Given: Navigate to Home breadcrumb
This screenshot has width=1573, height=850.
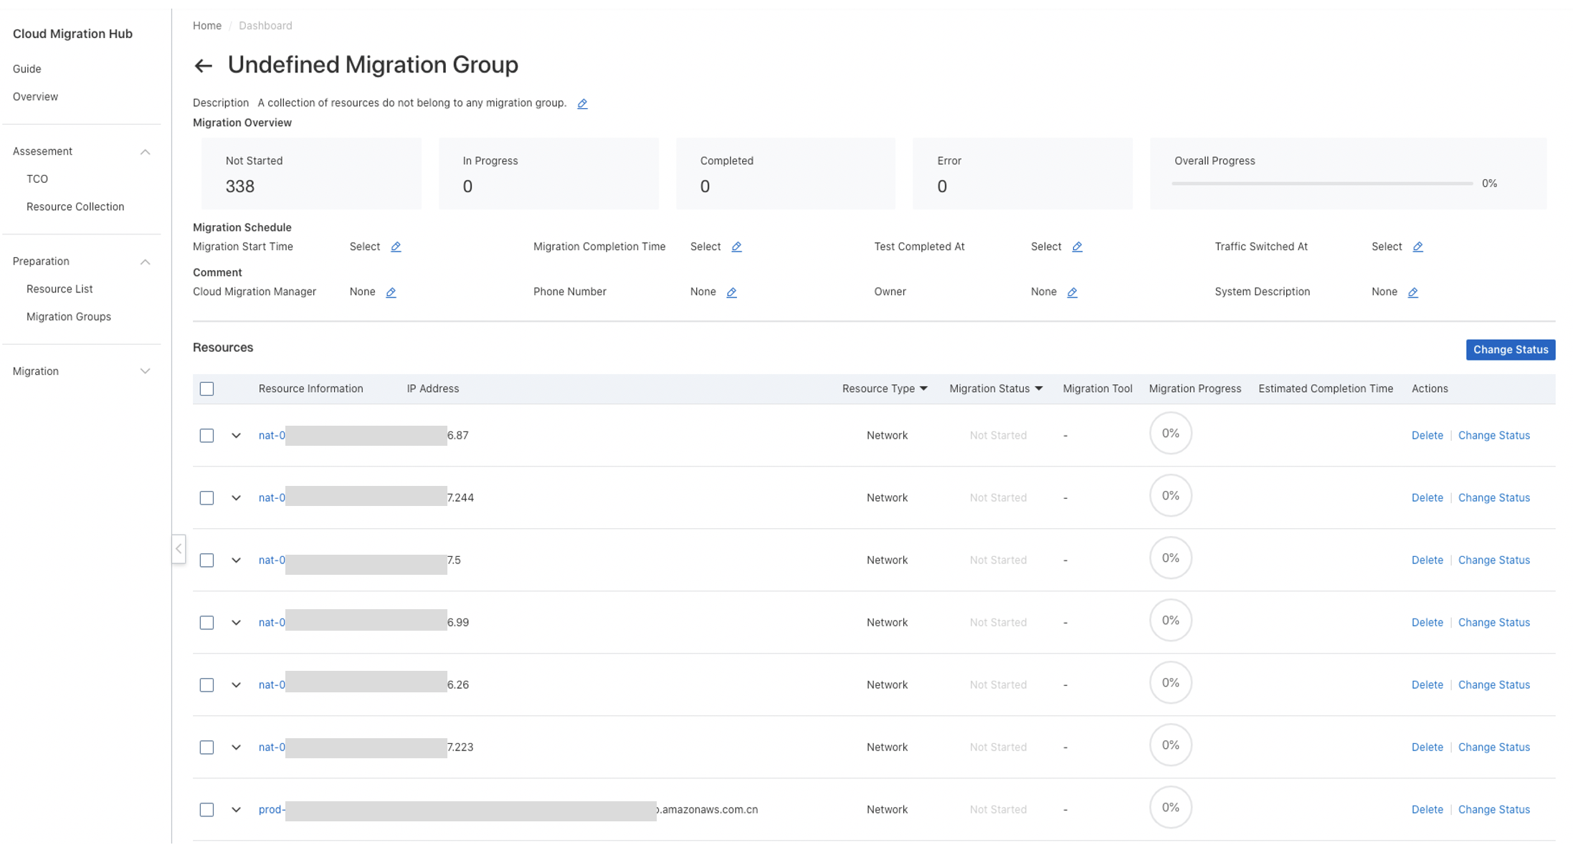Looking at the screenshot, I should tap(207, 26).
